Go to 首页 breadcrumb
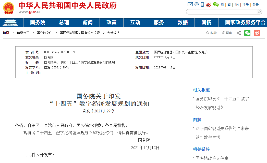The height and width of the screenshot is (163, 267). 6,33
